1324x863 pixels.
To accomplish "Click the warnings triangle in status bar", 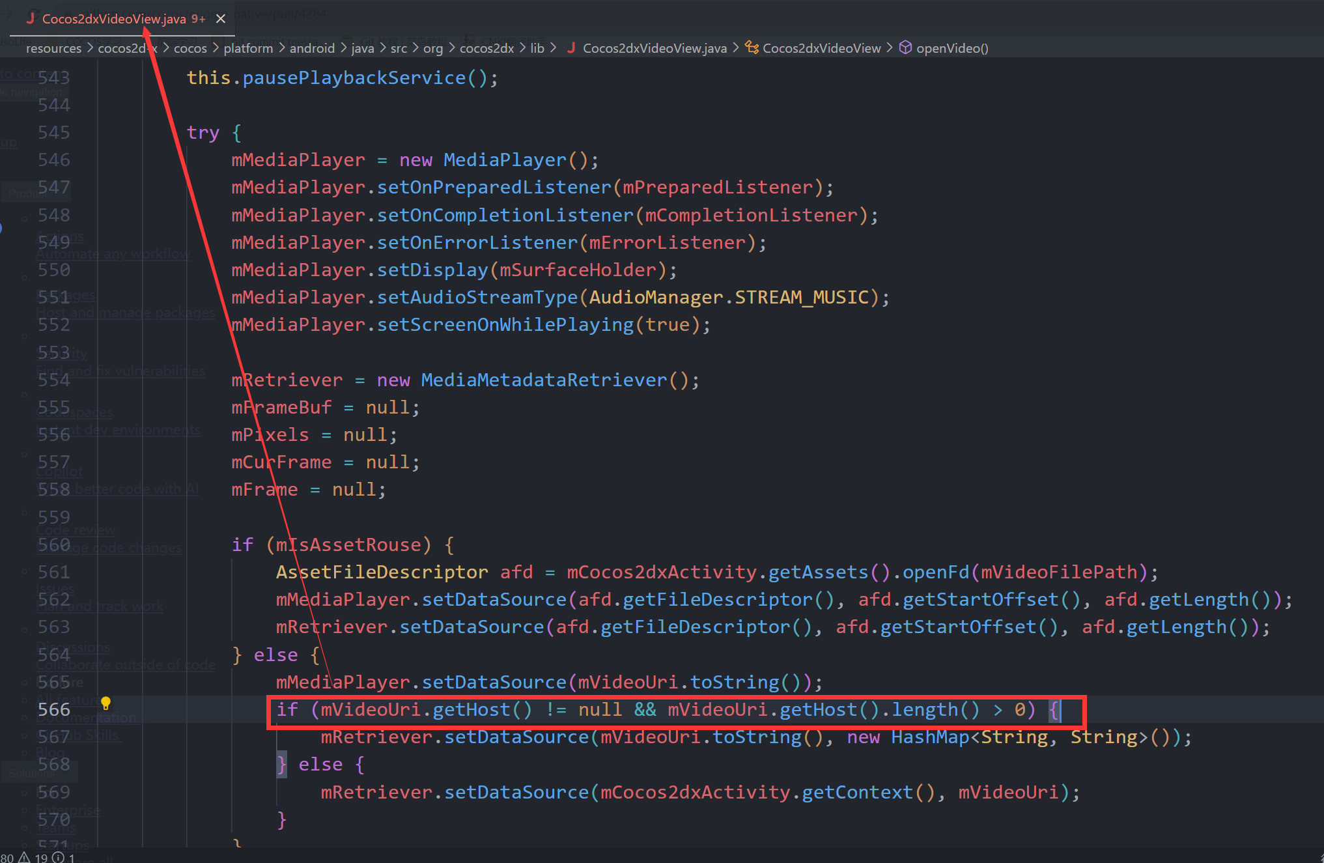I will click(24, 858).
